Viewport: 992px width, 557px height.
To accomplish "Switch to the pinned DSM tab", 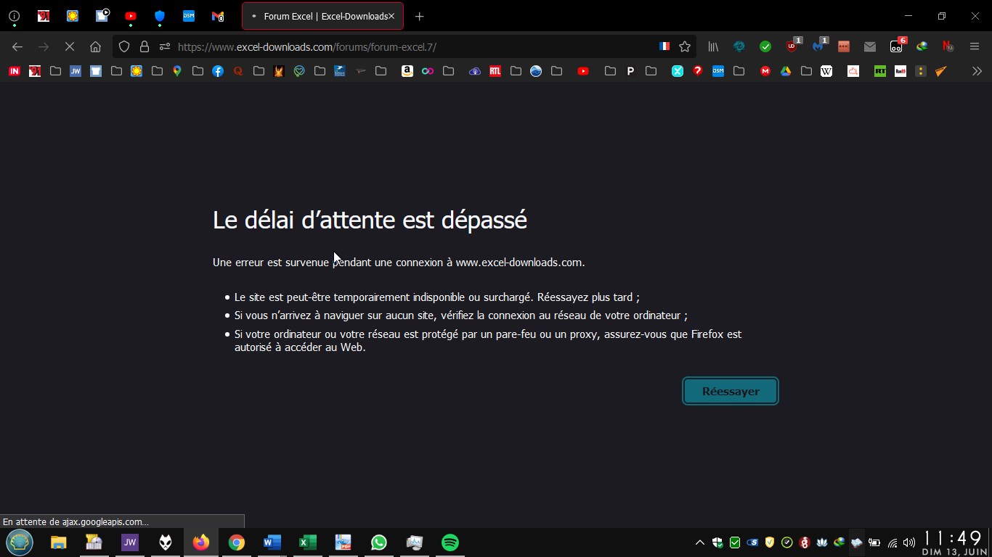I will [x=189, y=16].
